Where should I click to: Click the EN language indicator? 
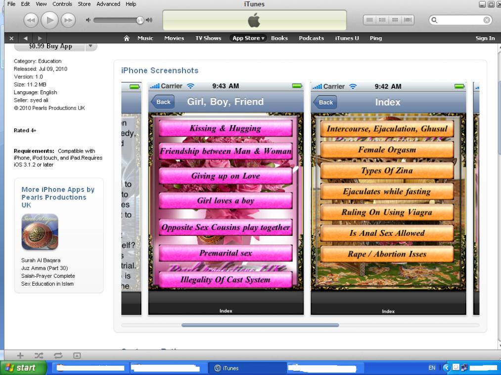point(432,368)
